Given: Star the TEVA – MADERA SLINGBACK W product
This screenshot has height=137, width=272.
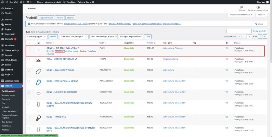Looking at the screenshot, I should pyautogui.click(x=227, y=59).
